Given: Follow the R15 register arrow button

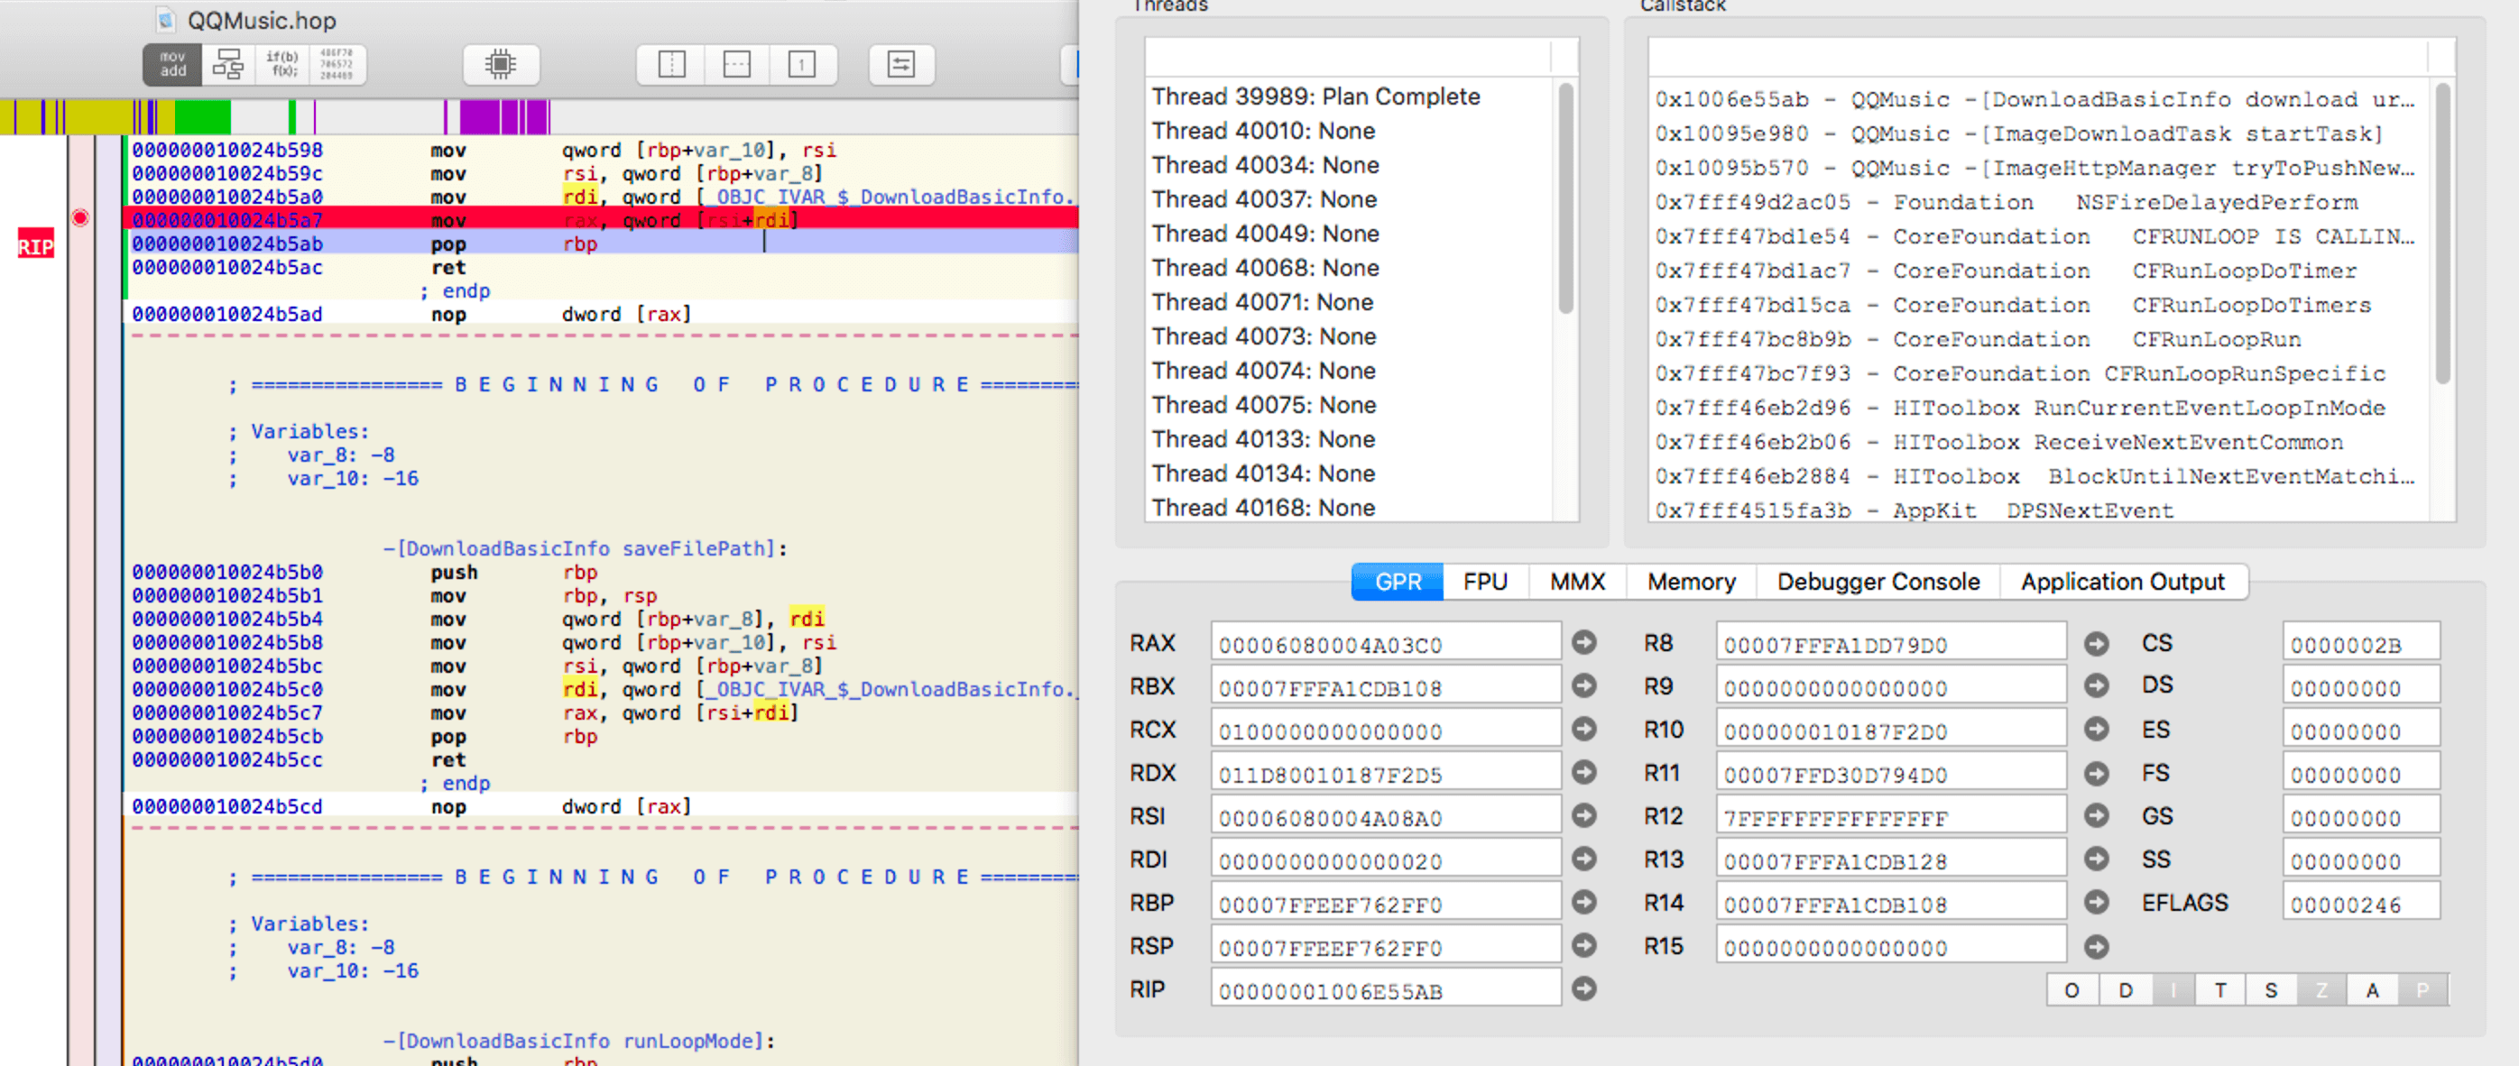Looking at the screenshot, I should click(2096, 947).
